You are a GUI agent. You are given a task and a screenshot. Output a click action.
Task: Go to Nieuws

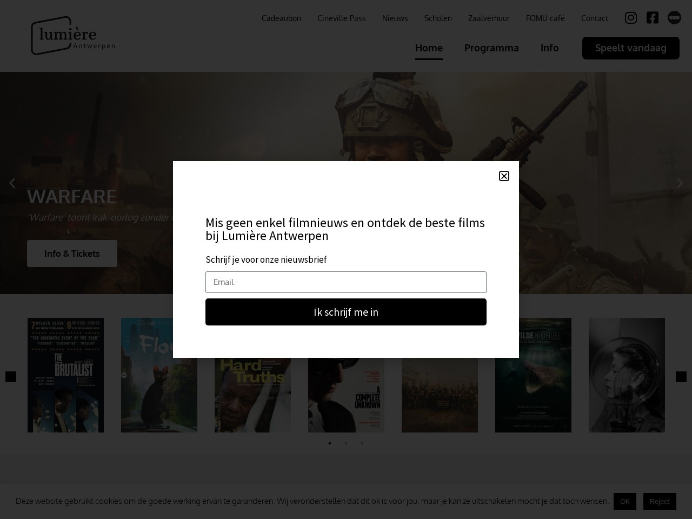[395, 18]
